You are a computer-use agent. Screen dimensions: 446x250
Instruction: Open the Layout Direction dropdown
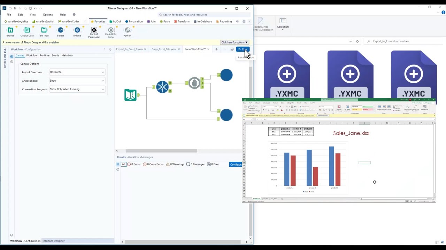point(77,72)
